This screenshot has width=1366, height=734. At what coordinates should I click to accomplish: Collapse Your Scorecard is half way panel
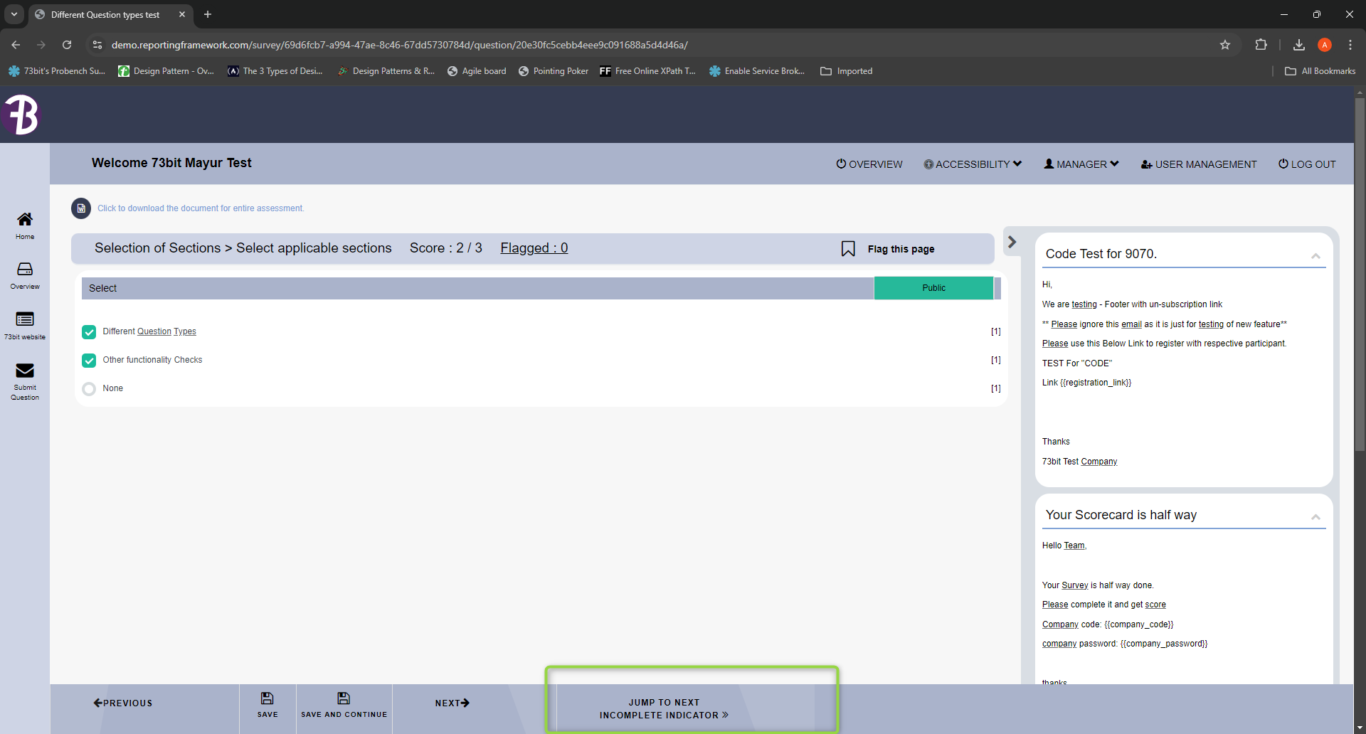coord(1315,517)
